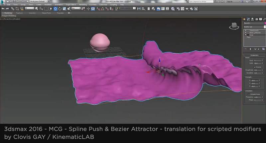This screenshot has width=266, height=143.
Task: Click the Roughness value field
Action: coord(257,70)
